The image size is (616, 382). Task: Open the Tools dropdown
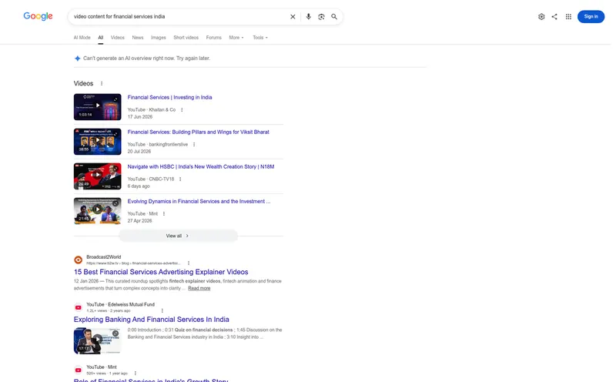[260, 37]
